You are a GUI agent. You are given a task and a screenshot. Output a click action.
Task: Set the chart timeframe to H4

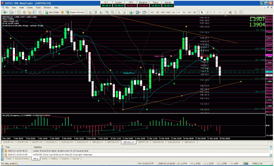tap(179, 12)
